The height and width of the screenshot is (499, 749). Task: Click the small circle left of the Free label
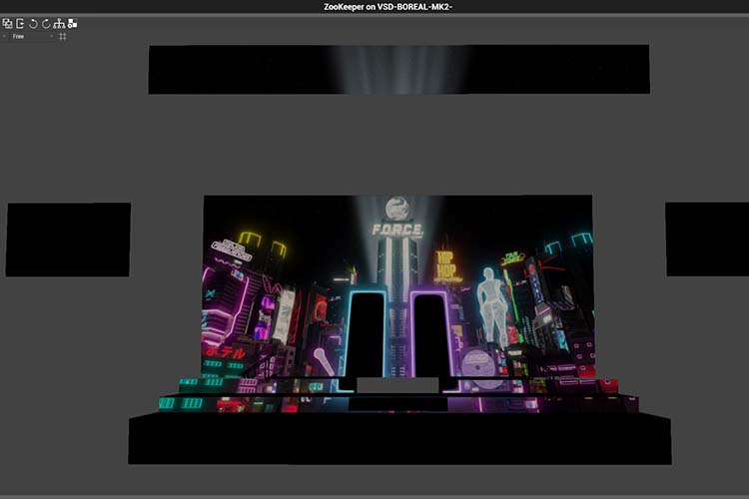pos(4,36)
